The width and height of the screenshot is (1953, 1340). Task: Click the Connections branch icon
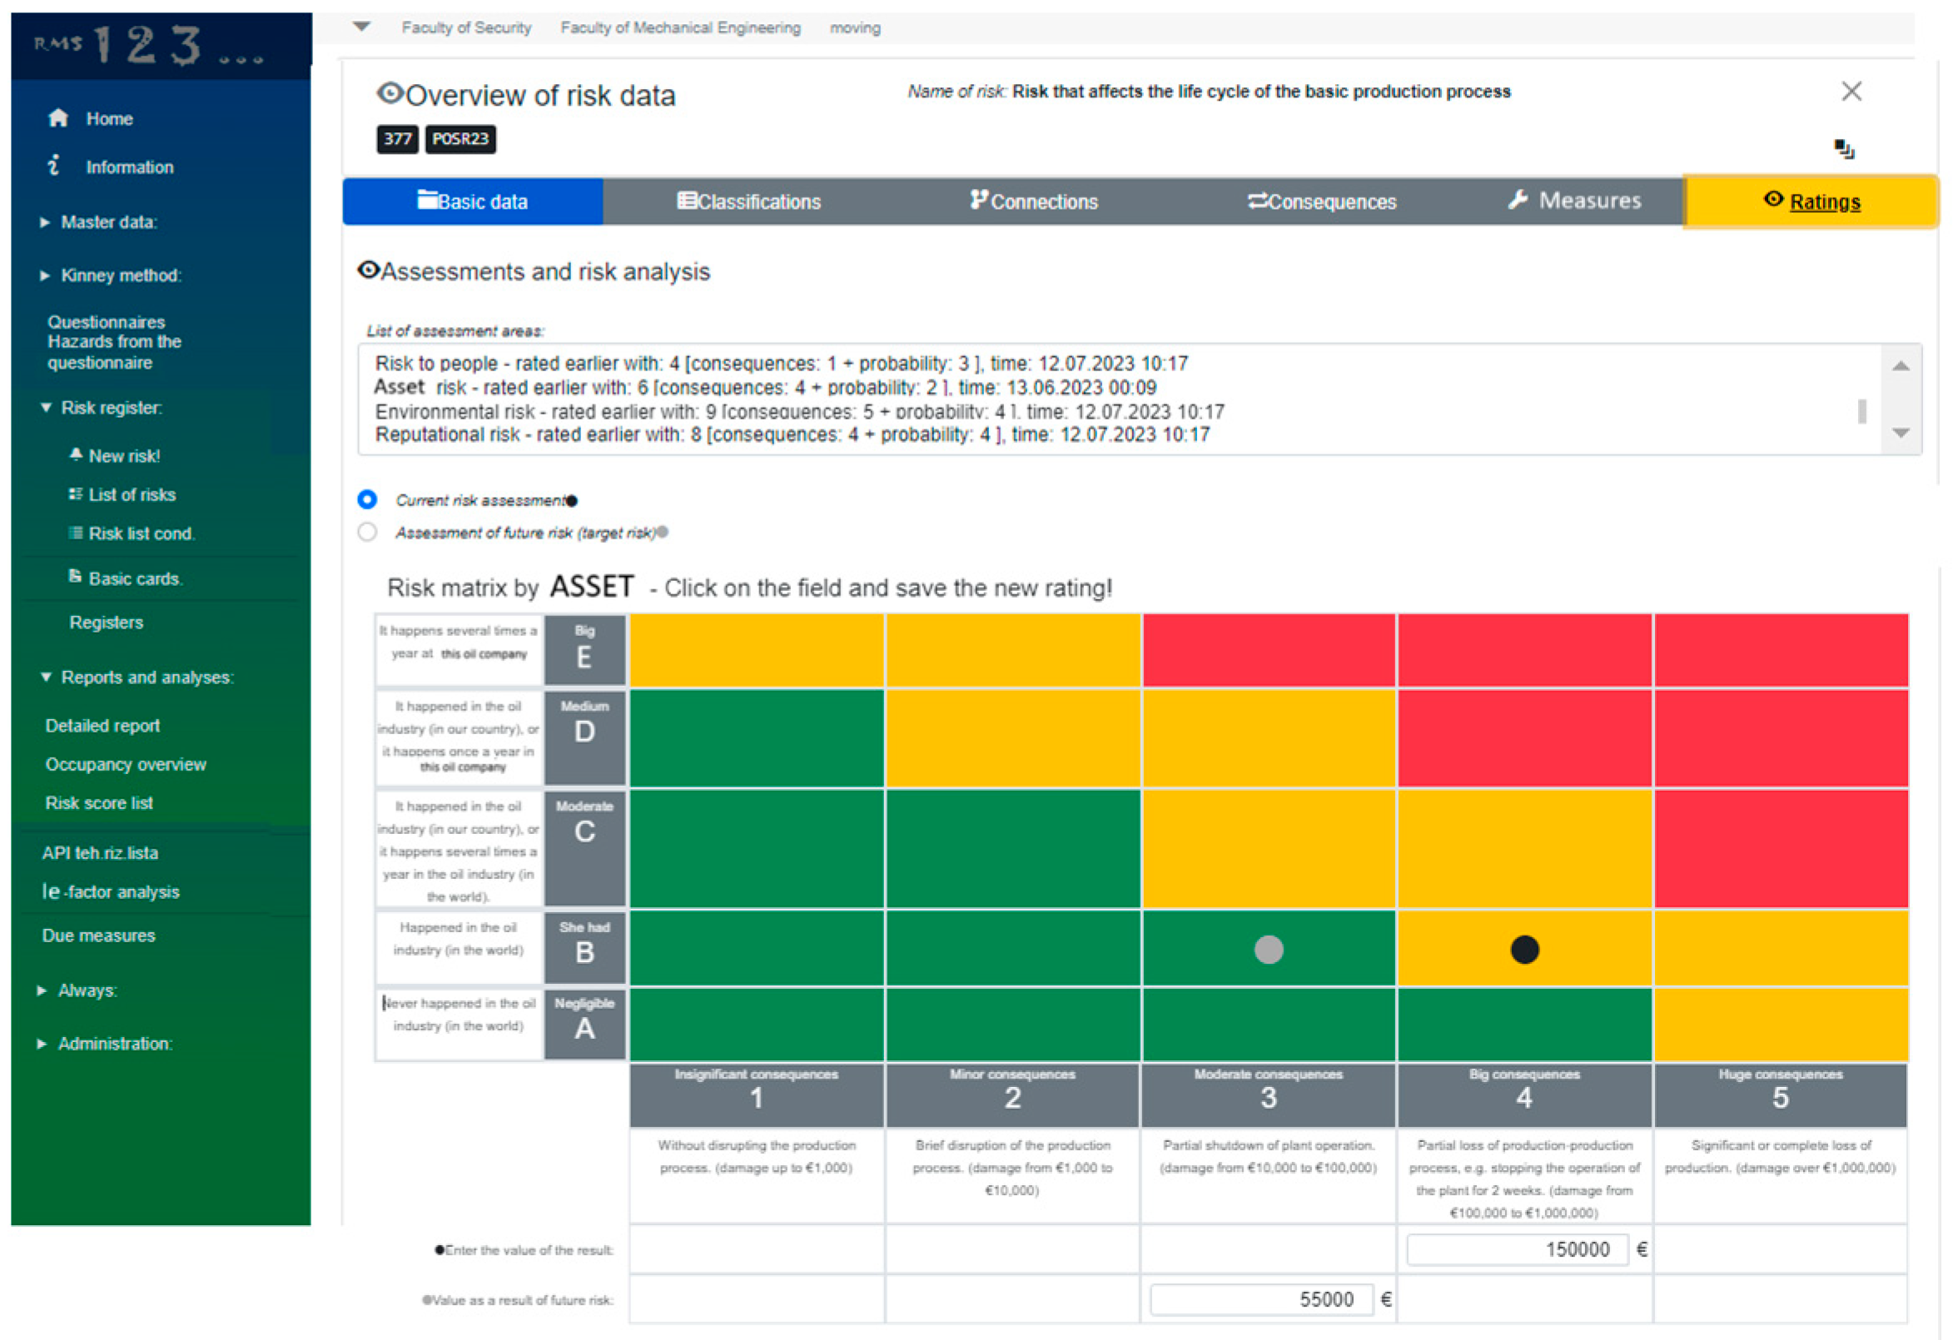coord(977,200)
